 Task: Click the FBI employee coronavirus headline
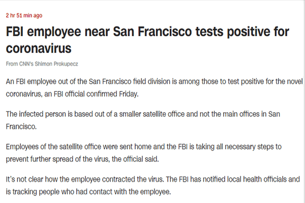(x=147, y=42)
